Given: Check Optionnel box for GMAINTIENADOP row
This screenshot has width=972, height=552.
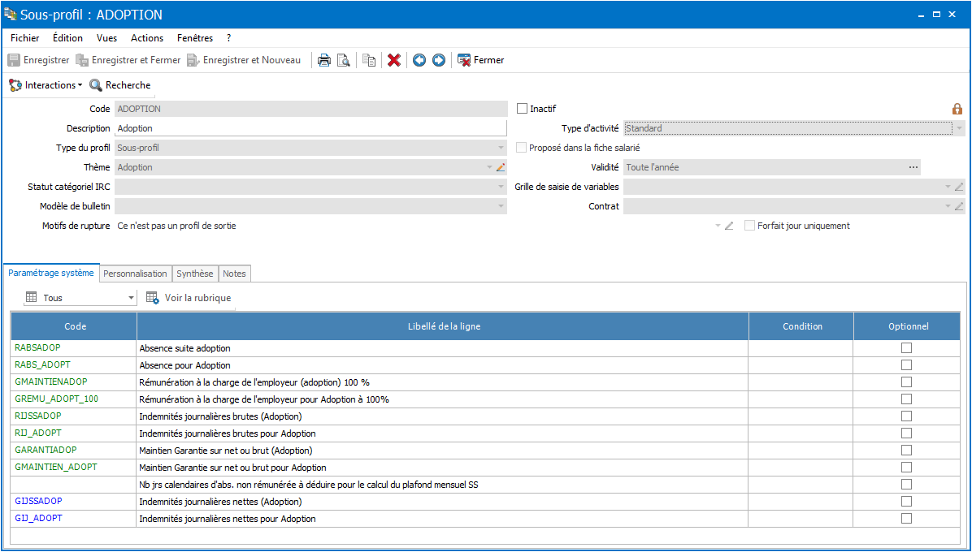Looking at the screenshot, I should (906, 382).
